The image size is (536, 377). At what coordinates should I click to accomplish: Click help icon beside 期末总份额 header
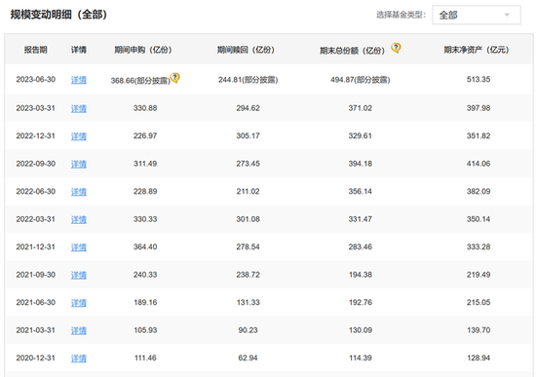pos(396,48)
